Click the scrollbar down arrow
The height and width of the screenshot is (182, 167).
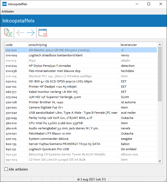(160, 161)
